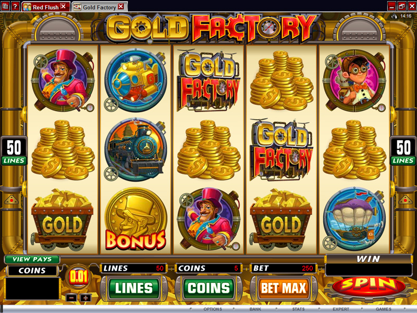Close the Gold Factory tab
This screenshot has height=313, width=417.
(121, 6)
